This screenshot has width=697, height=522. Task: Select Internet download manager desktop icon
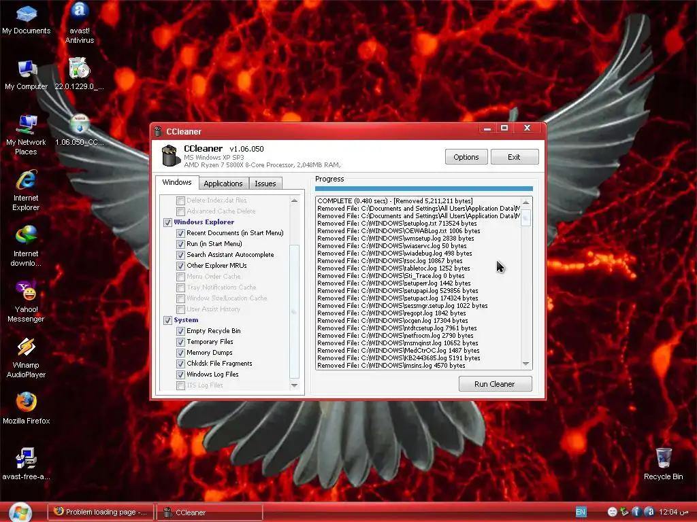27,247
